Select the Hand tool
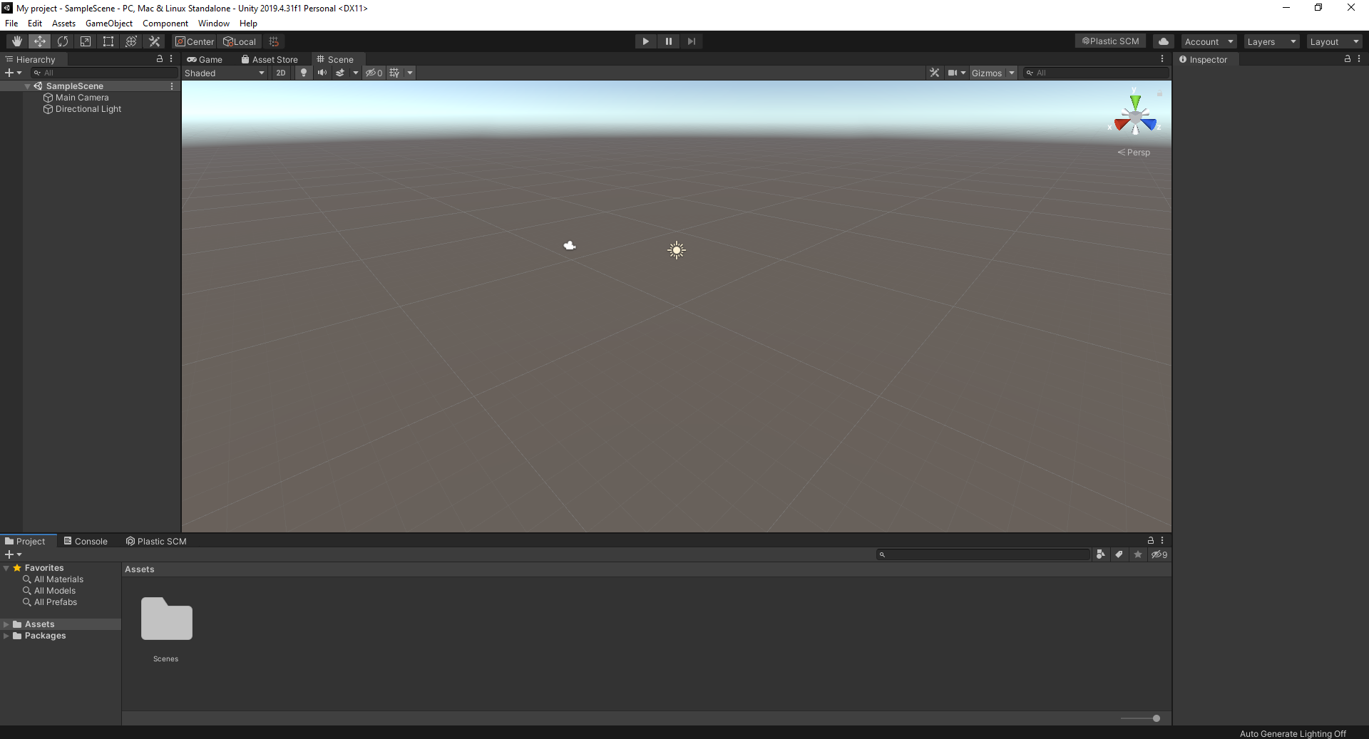This screenshot has height=739, width=1369. [17, 41]
